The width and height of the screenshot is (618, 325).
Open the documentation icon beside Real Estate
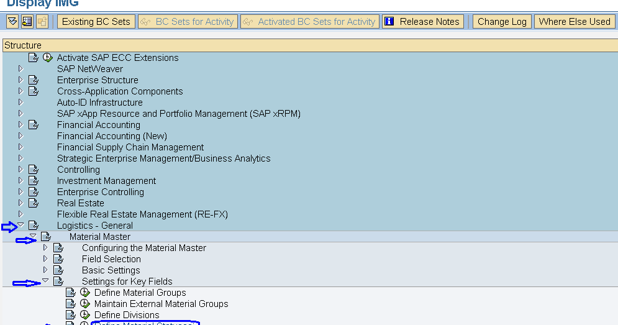[34, 203]
